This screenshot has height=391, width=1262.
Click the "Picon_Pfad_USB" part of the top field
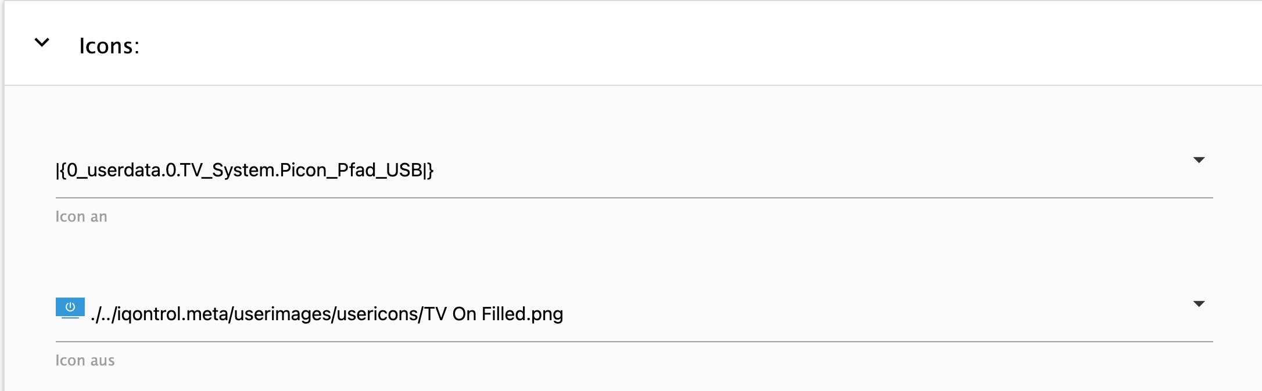coord(352,170)
